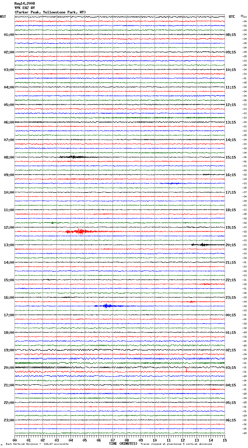Click minute 08 on the time axis
The image size is (248, 448).
[127, 440]
